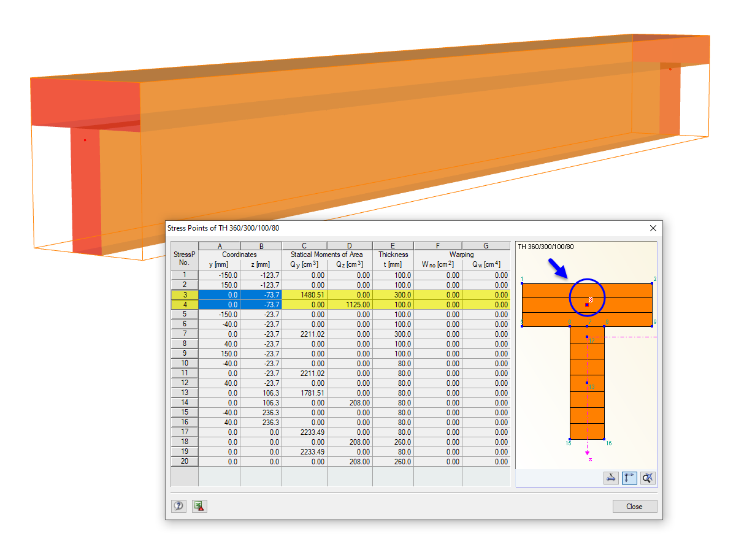The image size is (736, 552).
Task: Select stress point row number 13
Action: pyautogui.click(x=185, y=393)
